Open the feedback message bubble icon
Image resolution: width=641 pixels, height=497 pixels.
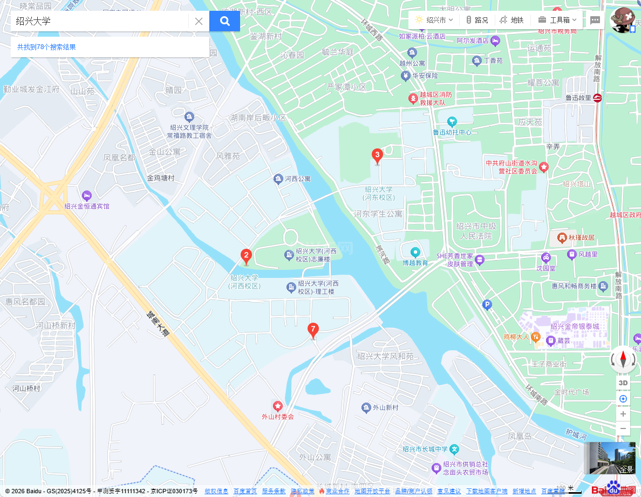point(595,21)
